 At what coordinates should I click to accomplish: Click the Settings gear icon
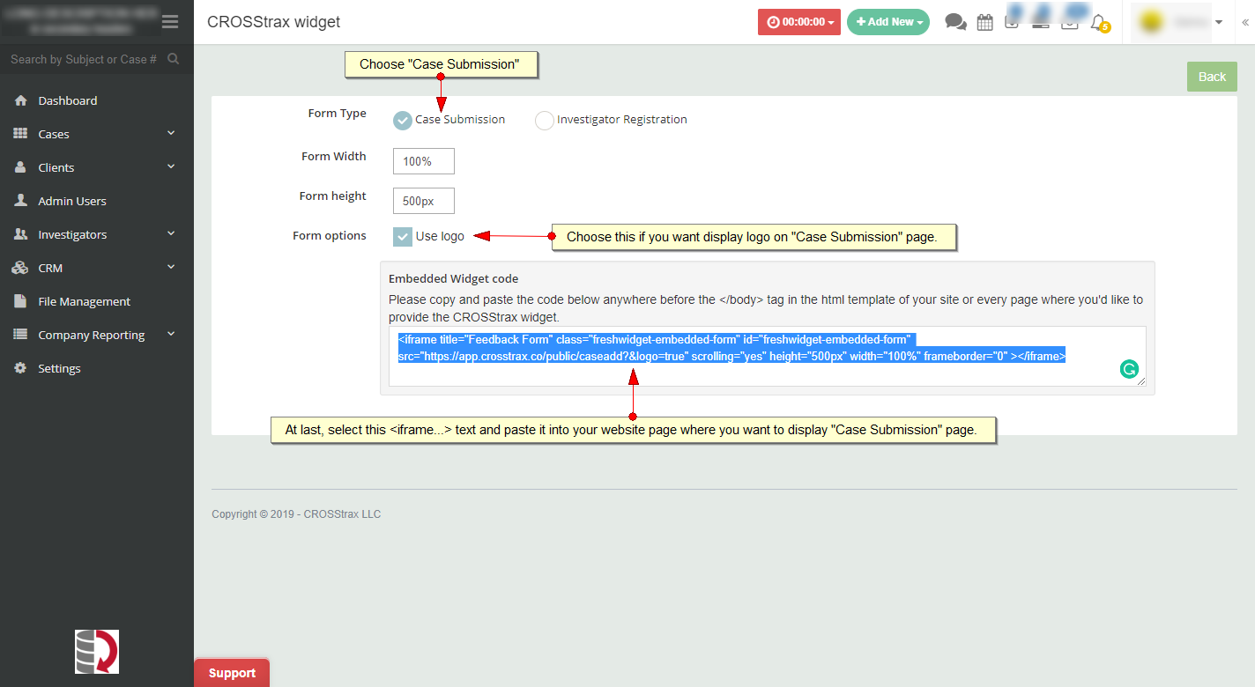[21, 368]
